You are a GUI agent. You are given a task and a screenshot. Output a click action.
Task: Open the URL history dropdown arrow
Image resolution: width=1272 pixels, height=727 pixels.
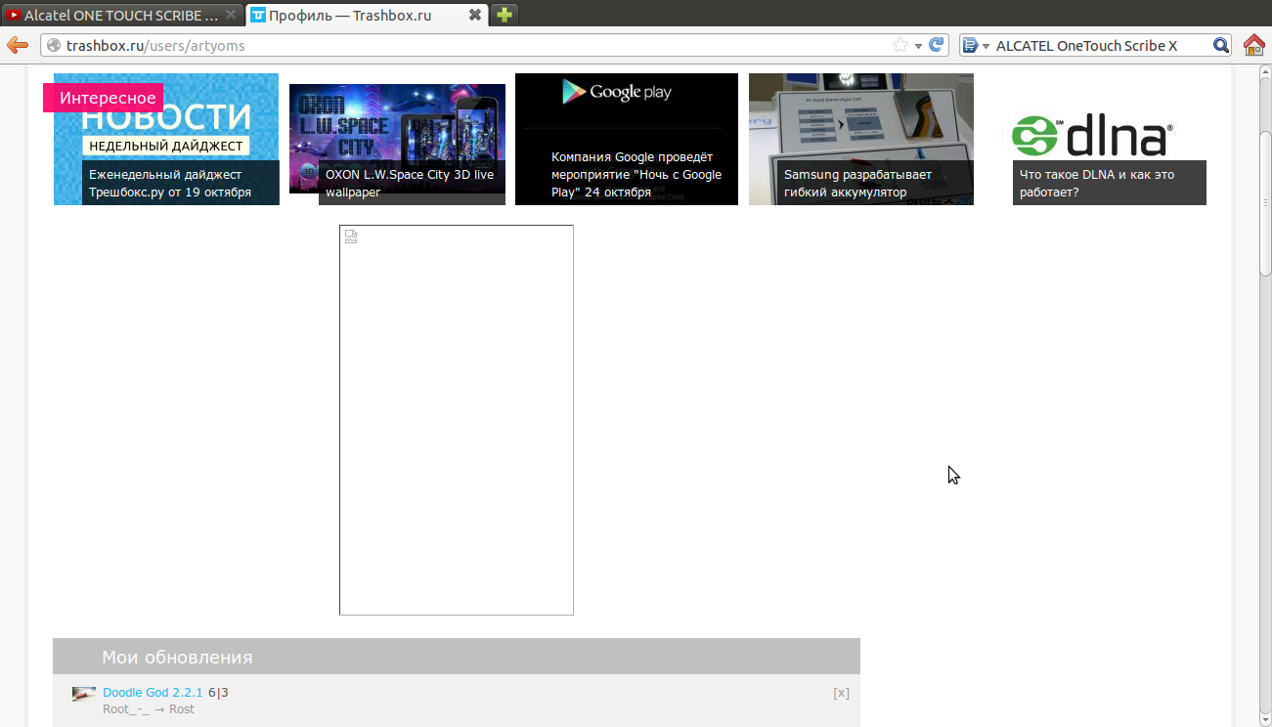[919, 46]
